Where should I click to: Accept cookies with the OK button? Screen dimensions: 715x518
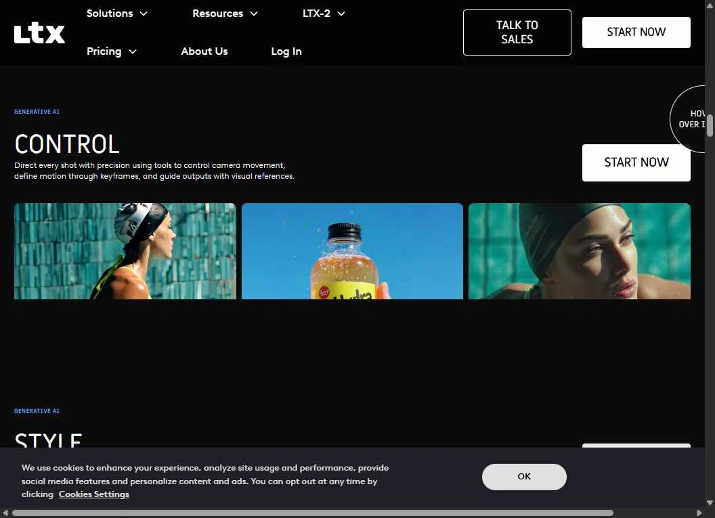coord(524,477)
